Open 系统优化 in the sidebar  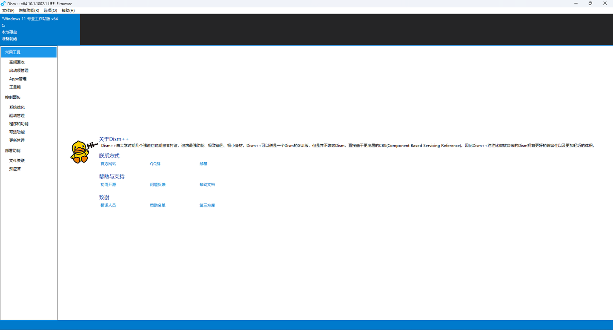(17, 107)
